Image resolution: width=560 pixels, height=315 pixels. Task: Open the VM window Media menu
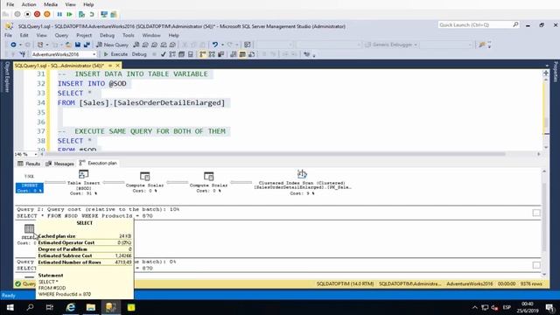click(51, 4)
